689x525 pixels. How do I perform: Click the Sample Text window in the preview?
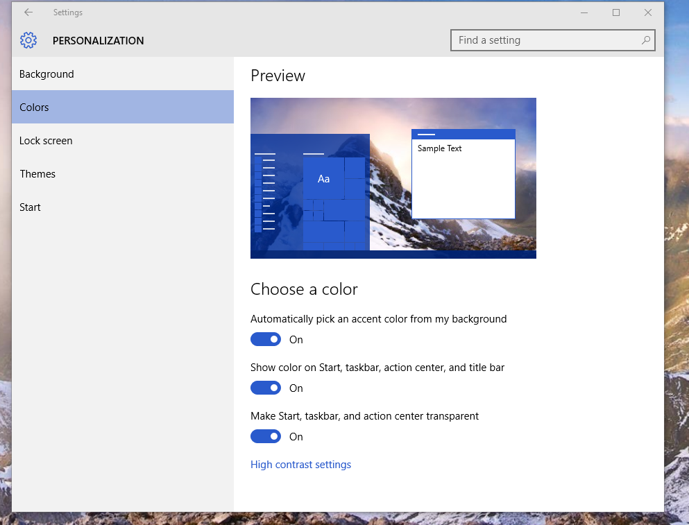click(x=463, y=177)
